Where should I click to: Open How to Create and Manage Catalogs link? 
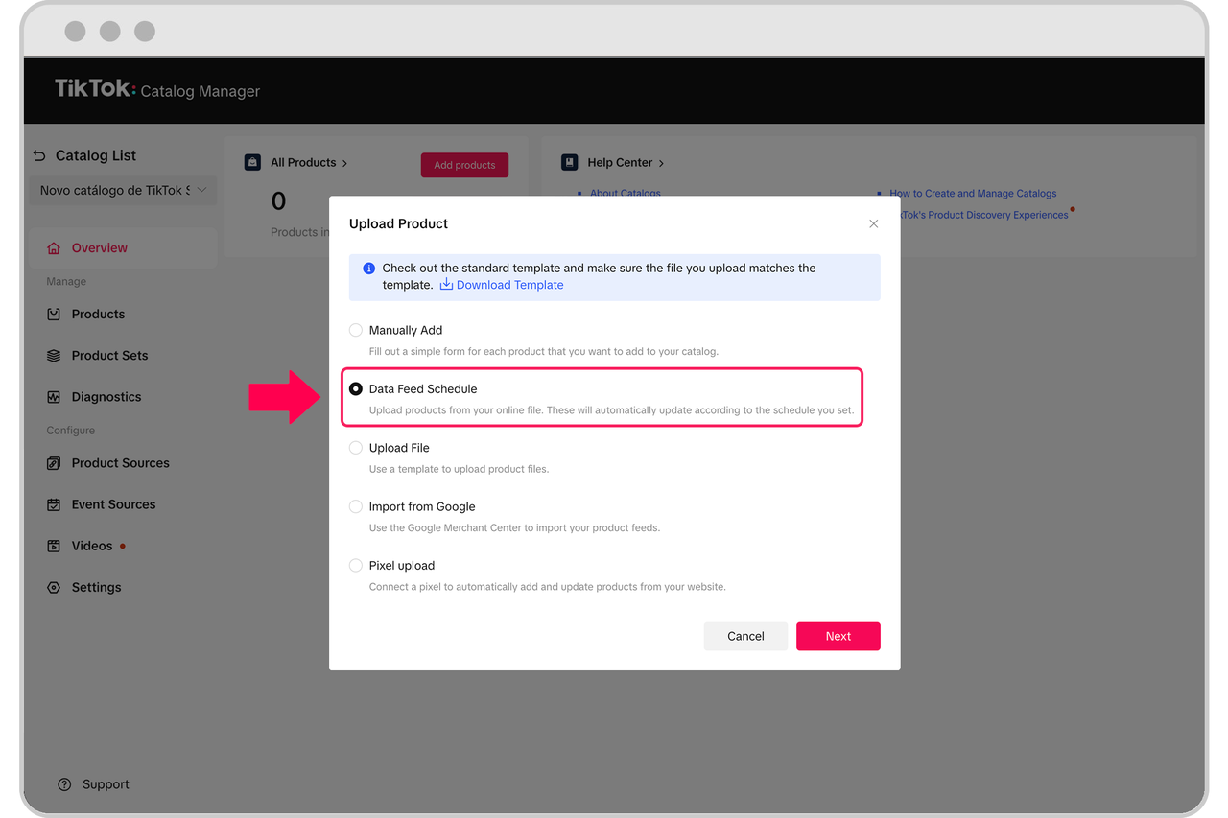[973, 193]
